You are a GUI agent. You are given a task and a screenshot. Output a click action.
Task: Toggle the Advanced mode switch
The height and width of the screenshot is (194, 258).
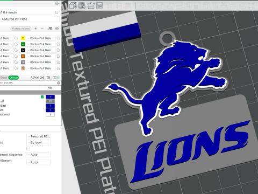[47, 78]
